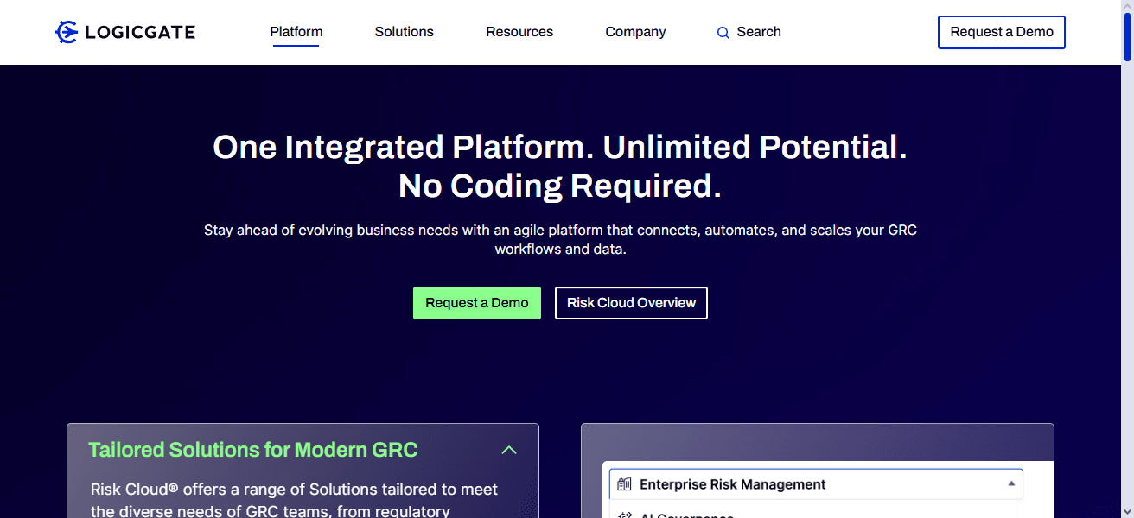Click the scrollbar's up arrow
Viewport: 1134px width, 518px height.
[1127, 7]
